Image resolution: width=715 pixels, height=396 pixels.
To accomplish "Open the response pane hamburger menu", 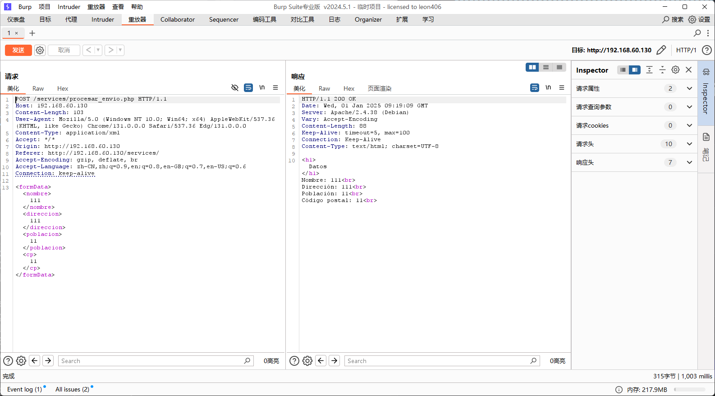I will tap(562, 87).
